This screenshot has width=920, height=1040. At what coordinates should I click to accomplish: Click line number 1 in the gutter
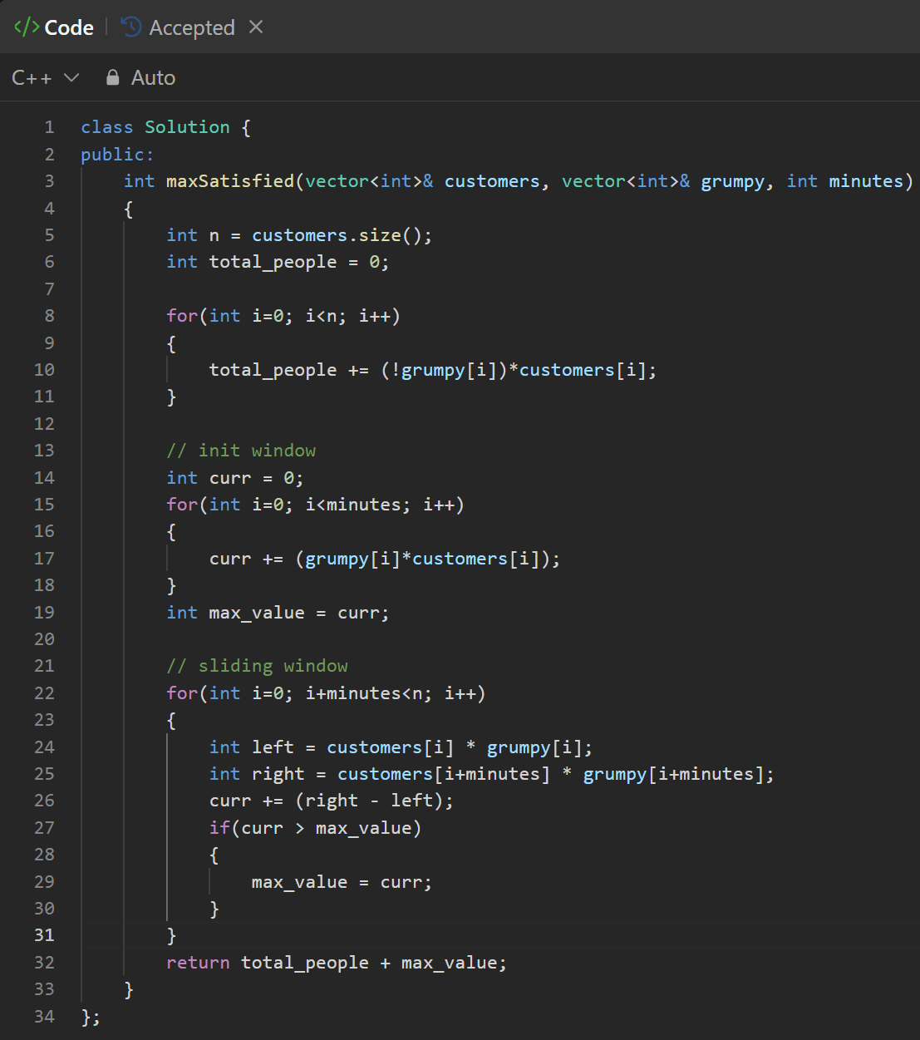point(49,127)
